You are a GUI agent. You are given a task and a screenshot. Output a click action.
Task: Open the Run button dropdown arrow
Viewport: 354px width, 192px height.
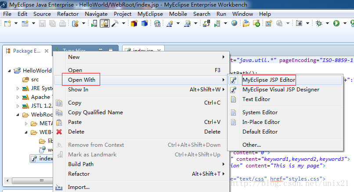(345, 23)
